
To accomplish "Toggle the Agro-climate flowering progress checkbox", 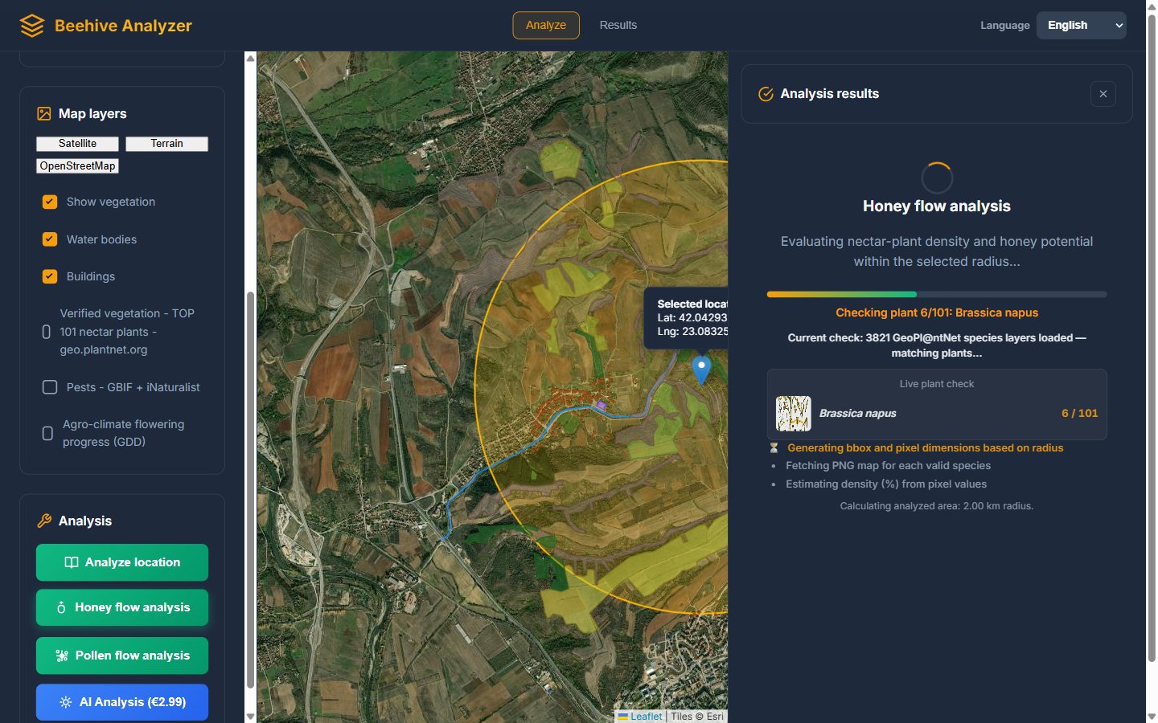I will 47,433.
